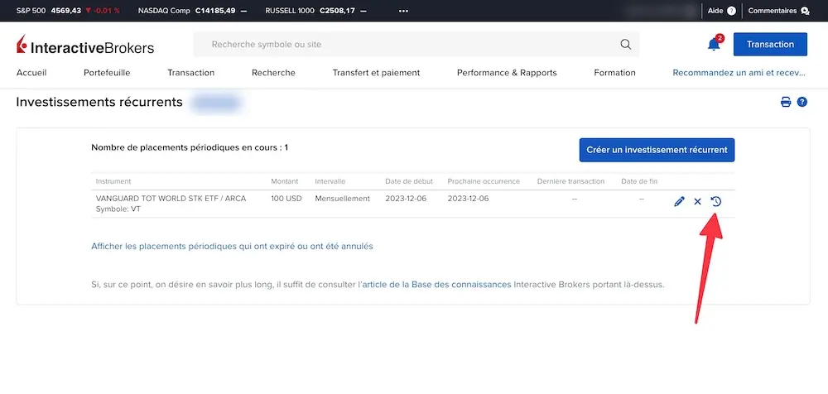This screenshot has width=828, height=394.
Task: Click the Mensuellement interval cell
Action: (x=343, y=199)
